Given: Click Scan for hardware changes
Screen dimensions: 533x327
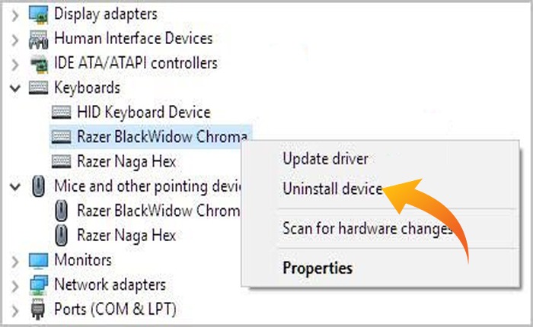Looking at the screenshot, I should point(367,228).
